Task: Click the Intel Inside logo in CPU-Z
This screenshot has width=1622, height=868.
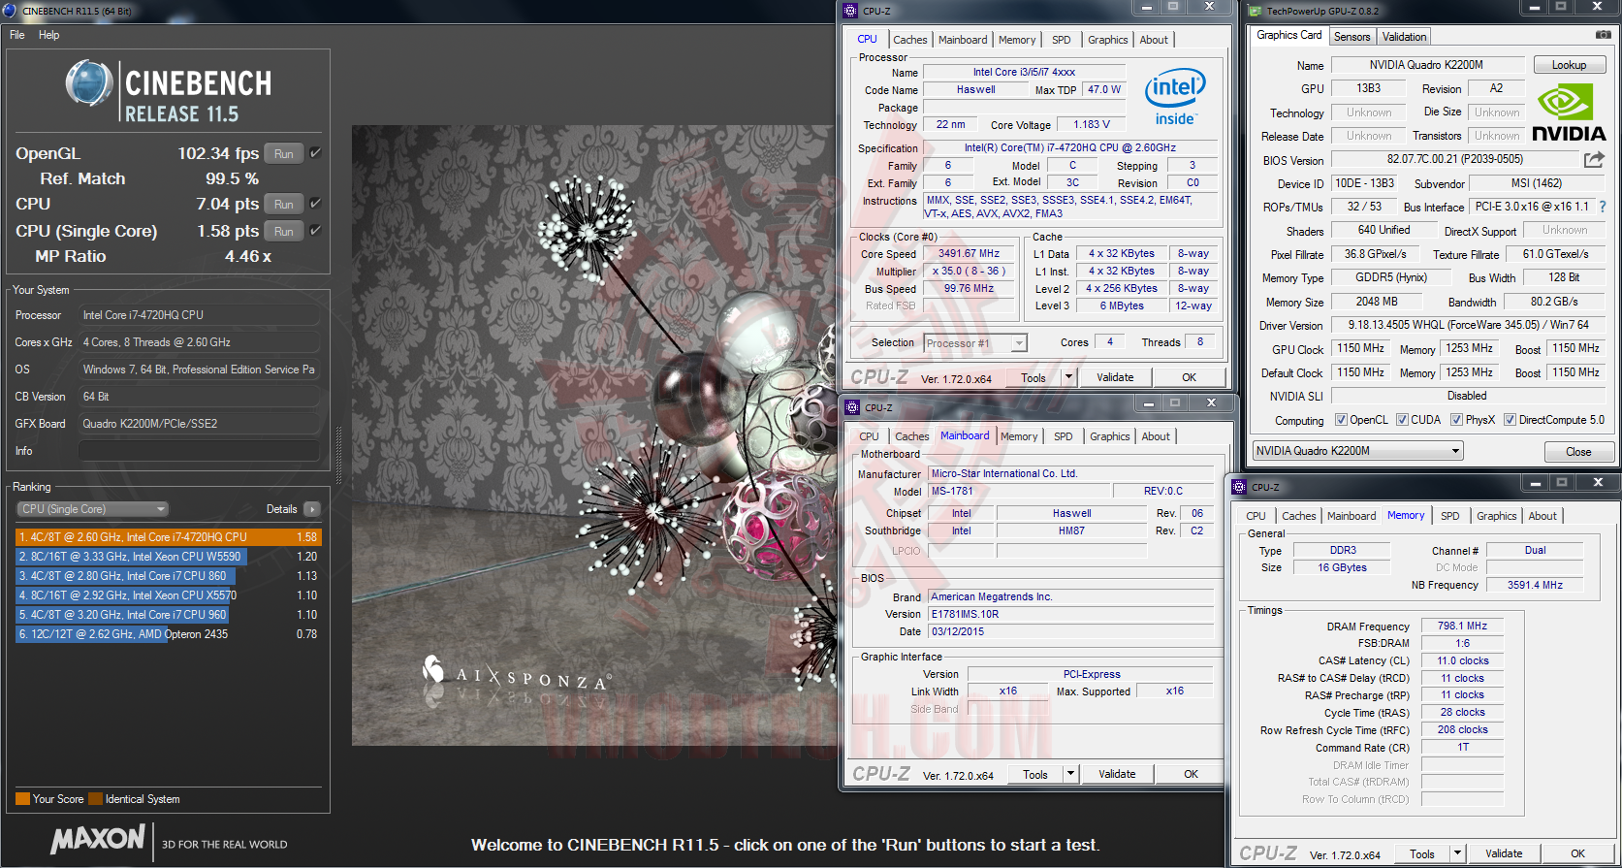Action: [x=1175, y=97]
